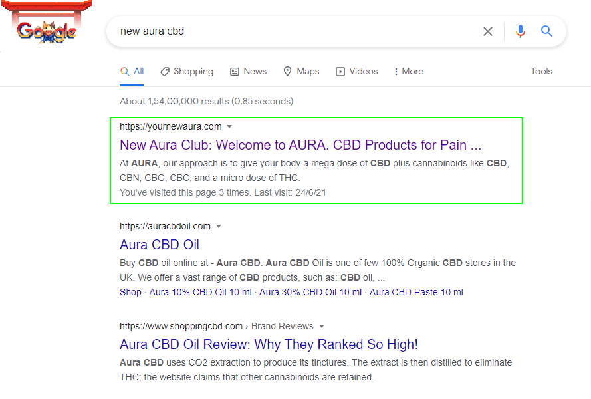Open the Aura CBD Paste 10 ml sitelink
This screenshot has width=591, height=399.
point(416,293)
